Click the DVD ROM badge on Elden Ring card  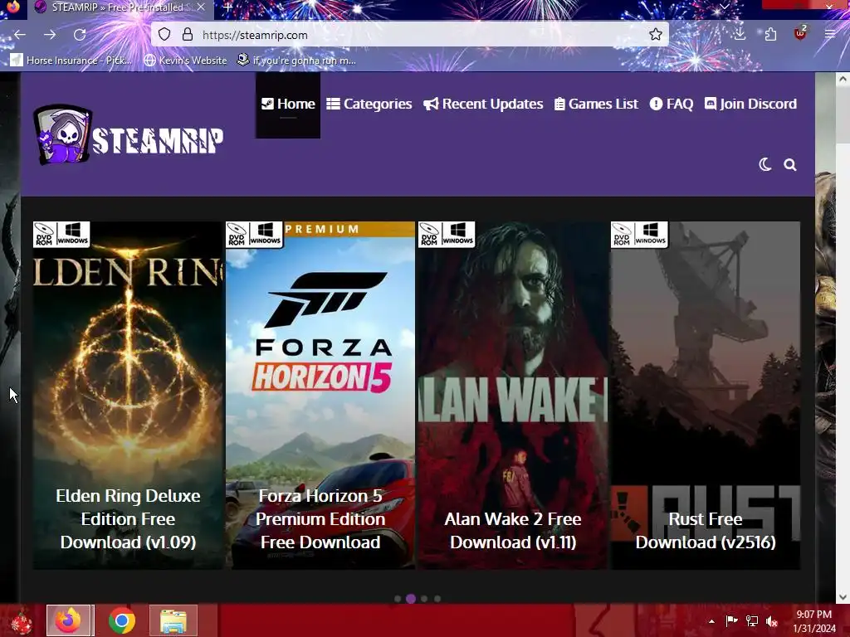43,234
